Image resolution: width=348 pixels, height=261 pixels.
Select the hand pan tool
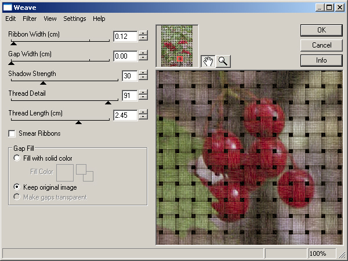[x=208, y=61]
